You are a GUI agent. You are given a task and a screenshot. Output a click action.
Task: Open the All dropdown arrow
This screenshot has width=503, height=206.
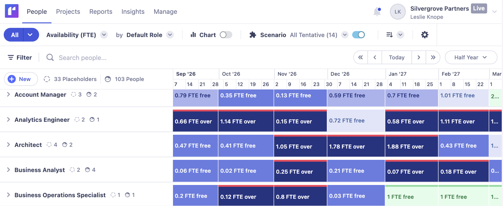tap(30, 35)
